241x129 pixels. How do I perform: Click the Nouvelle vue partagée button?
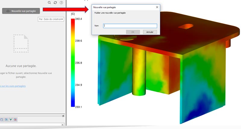point(21,11)
